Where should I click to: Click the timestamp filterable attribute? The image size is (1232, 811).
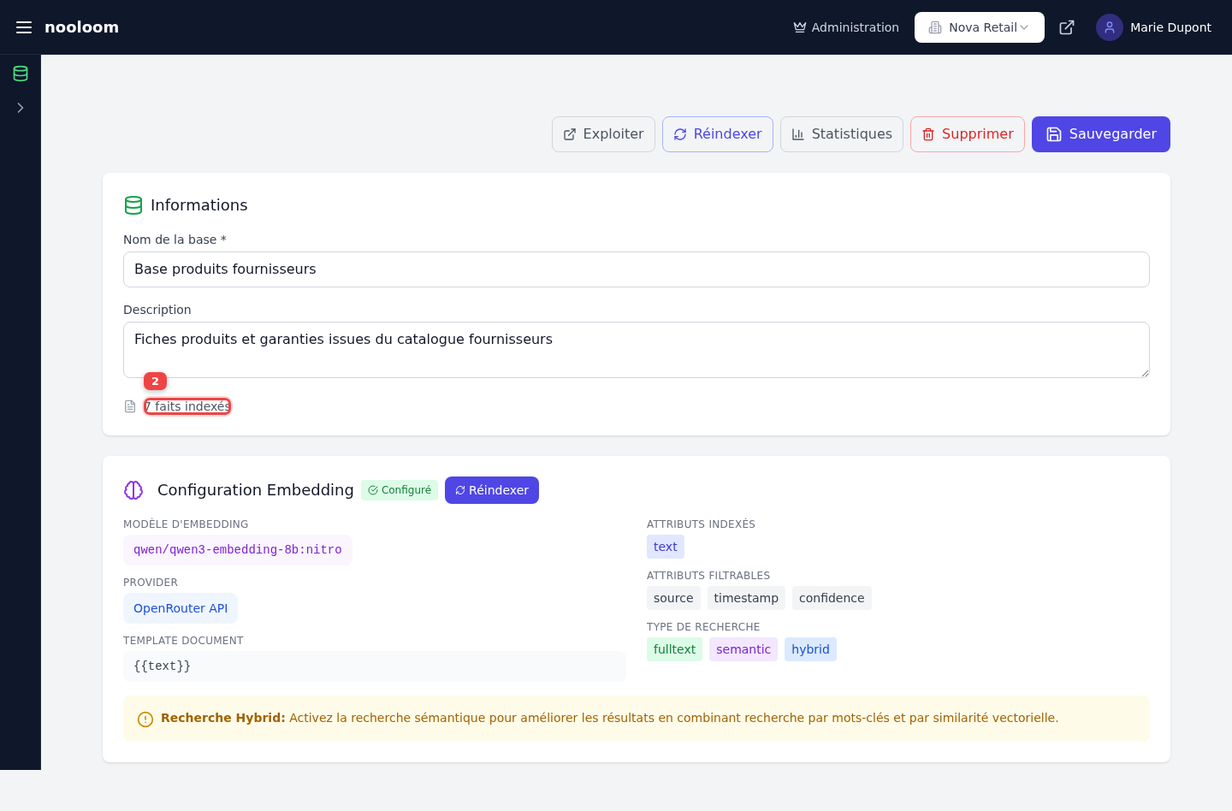[x=746, y=598]
